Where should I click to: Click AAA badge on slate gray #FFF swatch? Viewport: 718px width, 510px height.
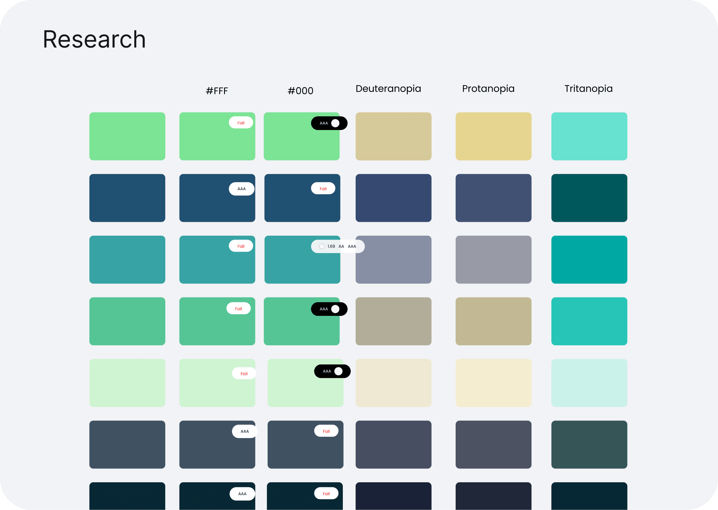[245, 431]
